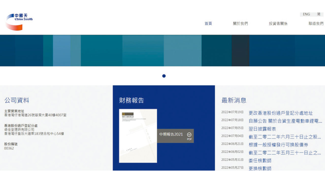Open the 首頁 navigation item
This screenshot has width=325, height=183.
tap(208, 23)
